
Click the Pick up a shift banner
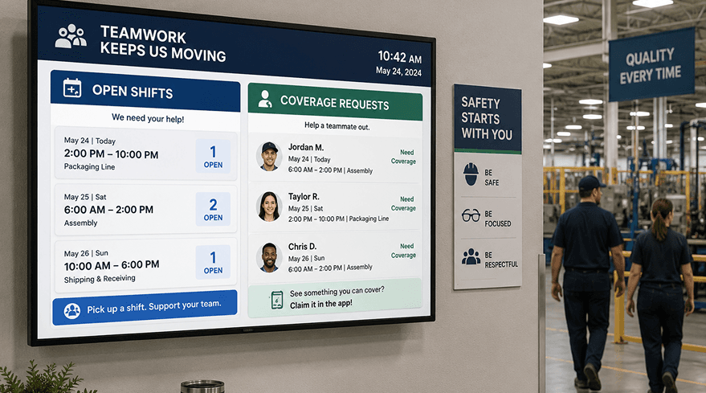pos(145,307)
